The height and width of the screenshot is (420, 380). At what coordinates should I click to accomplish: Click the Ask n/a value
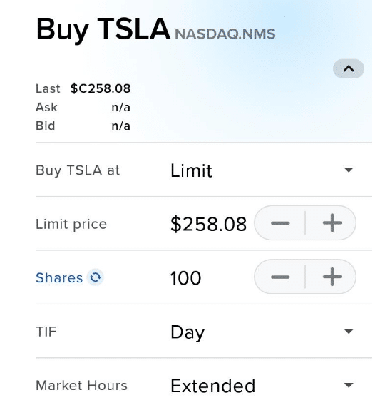coord(120,108)
